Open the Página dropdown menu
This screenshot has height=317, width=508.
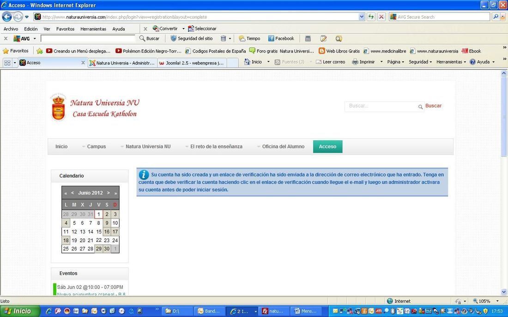pos(396,62)
